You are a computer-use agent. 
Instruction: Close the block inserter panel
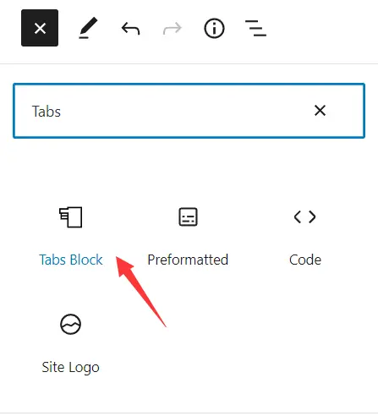click(x=40, y=28)
